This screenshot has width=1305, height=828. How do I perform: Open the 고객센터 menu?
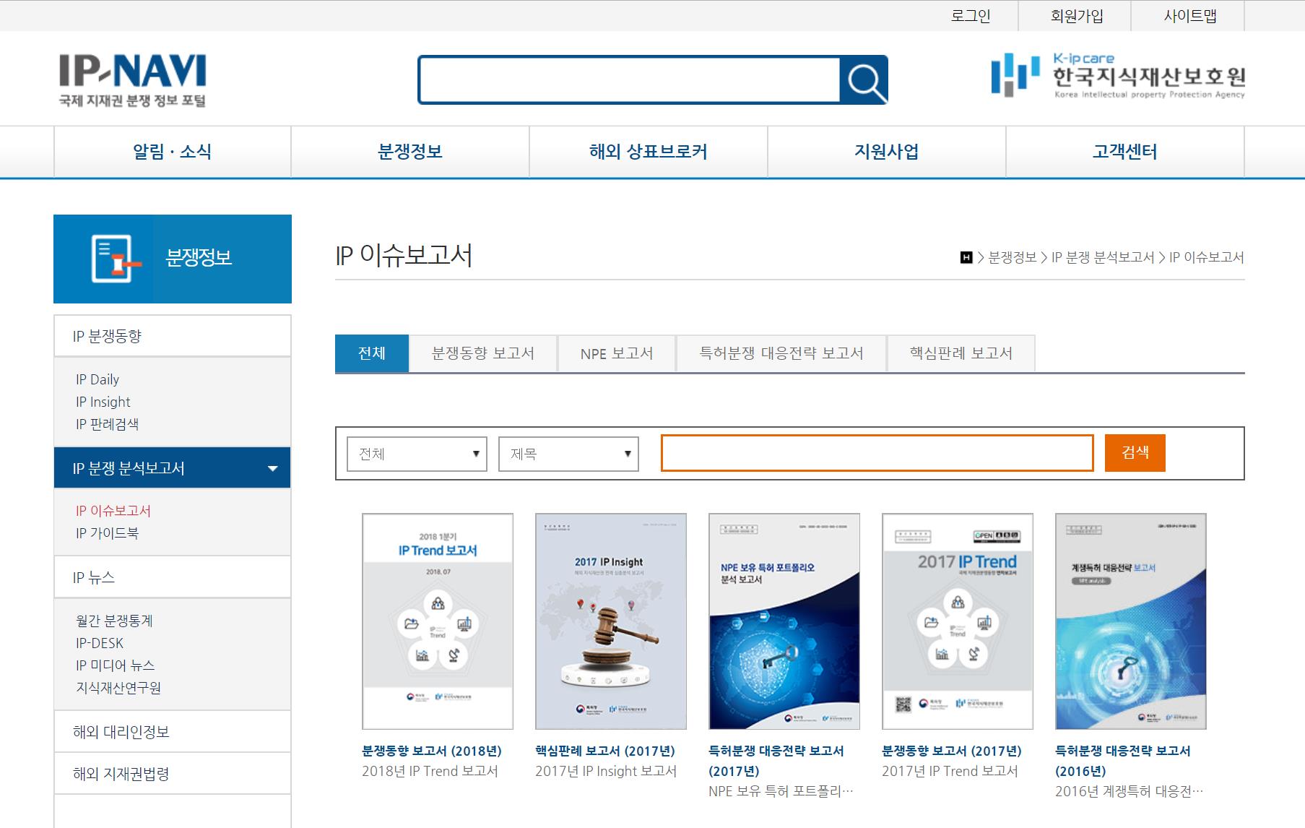(x=1125, y=152)
